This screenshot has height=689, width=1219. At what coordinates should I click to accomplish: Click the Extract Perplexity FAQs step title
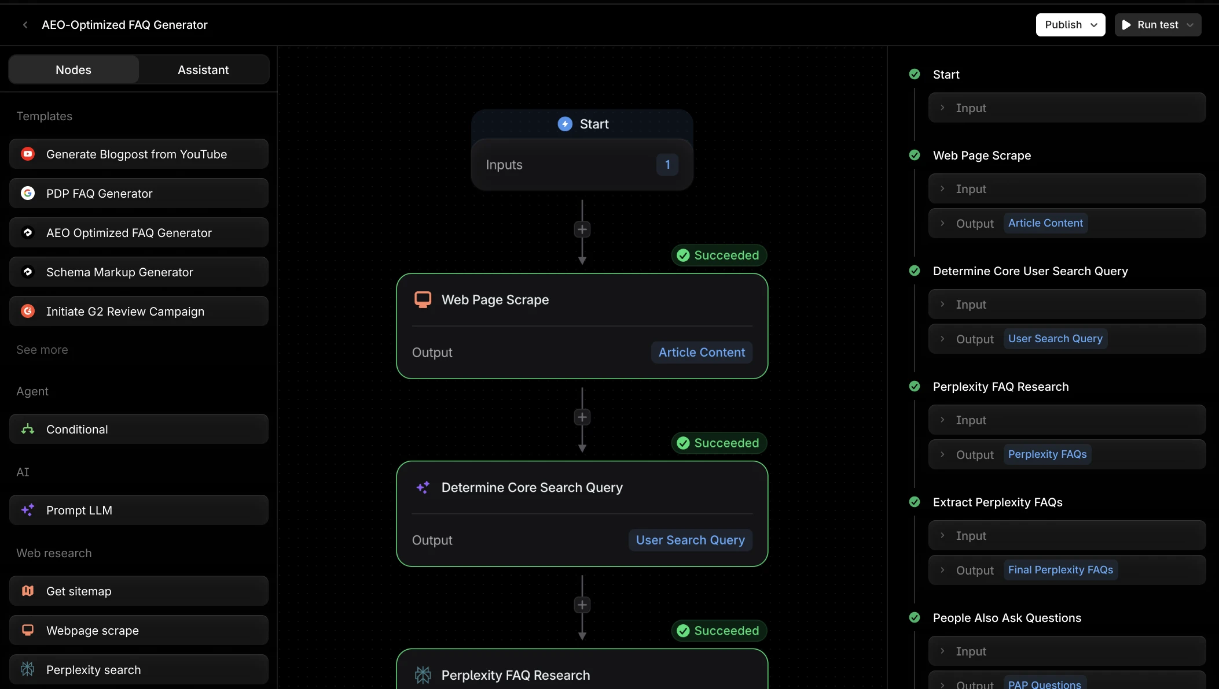coord(998,502)
